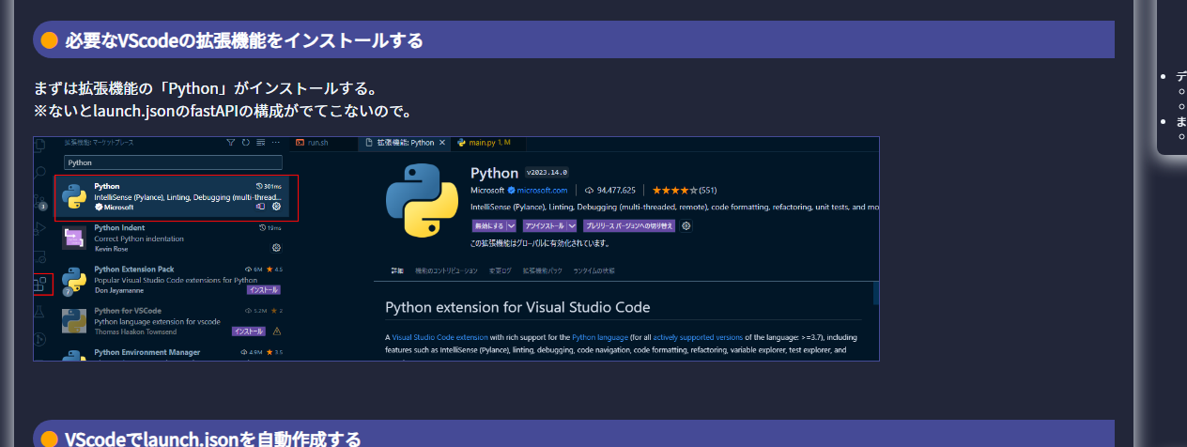Open 変更ログ changelog tab
The width and height of the screenshot is (1187, 447).
click(501, 270)
